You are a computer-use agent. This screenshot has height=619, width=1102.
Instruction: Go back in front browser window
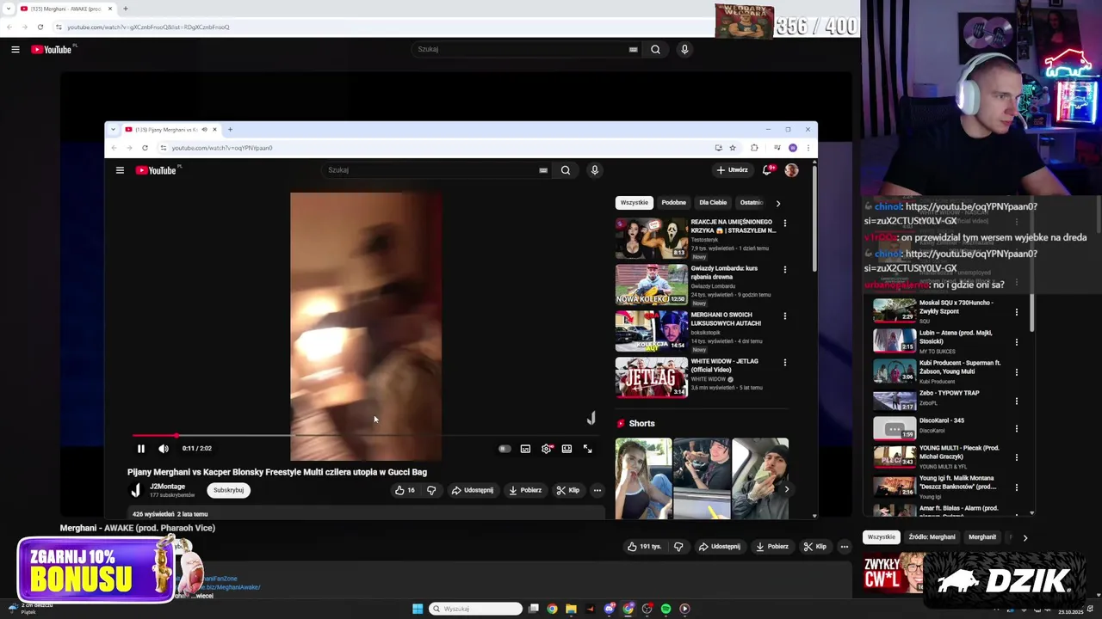pyautogui.click(x=114, y=148)
